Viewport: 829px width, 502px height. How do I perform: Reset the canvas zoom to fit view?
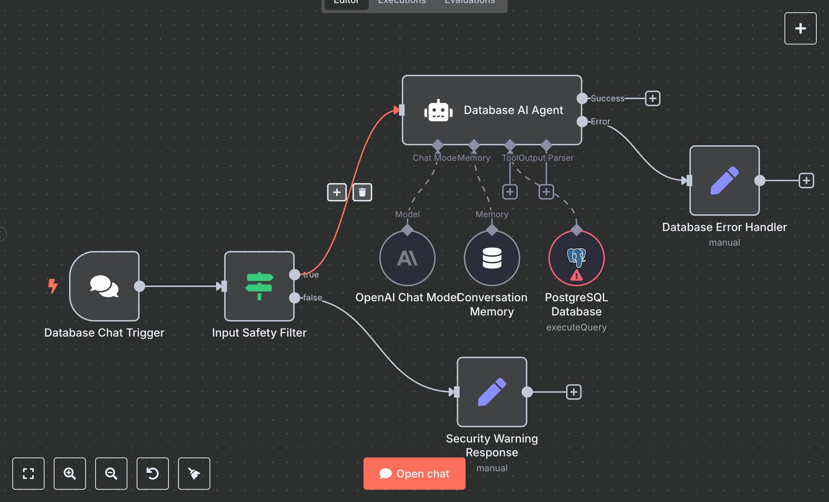point(28,474)
